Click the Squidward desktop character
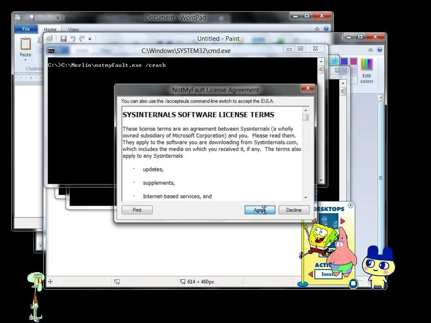 [x=36, y=296]
